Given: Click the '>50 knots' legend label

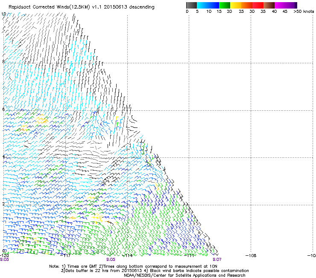Looking at the screenshot, I should pyautogui.click(x=304, y=12).
